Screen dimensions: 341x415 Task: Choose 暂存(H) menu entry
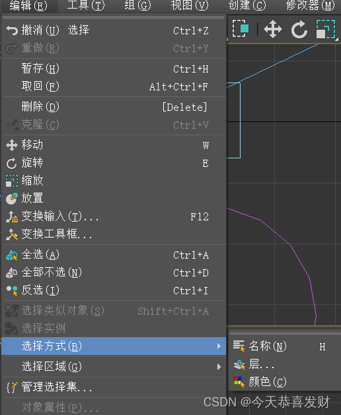pyautogui.click(x=114, y=69)
